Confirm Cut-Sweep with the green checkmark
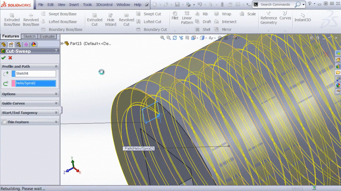The height and width of the screenshot is (191, 341). [x=4, y=58]
